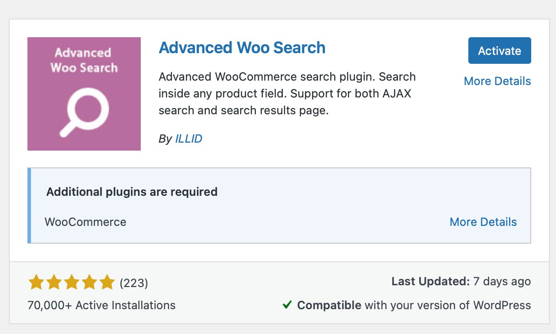Open More Details for the WooCommerce requirement
Viewport: 556px width, 334px height.
point(483,222)
